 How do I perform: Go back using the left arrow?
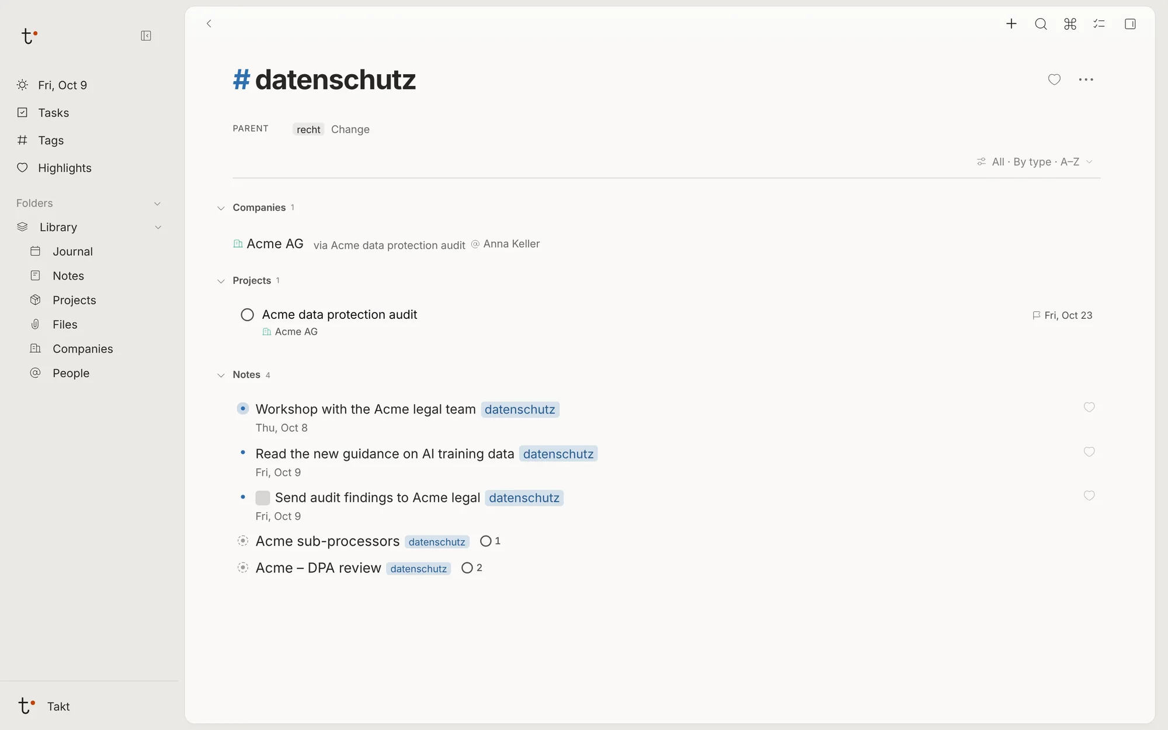tap(209, 24)
